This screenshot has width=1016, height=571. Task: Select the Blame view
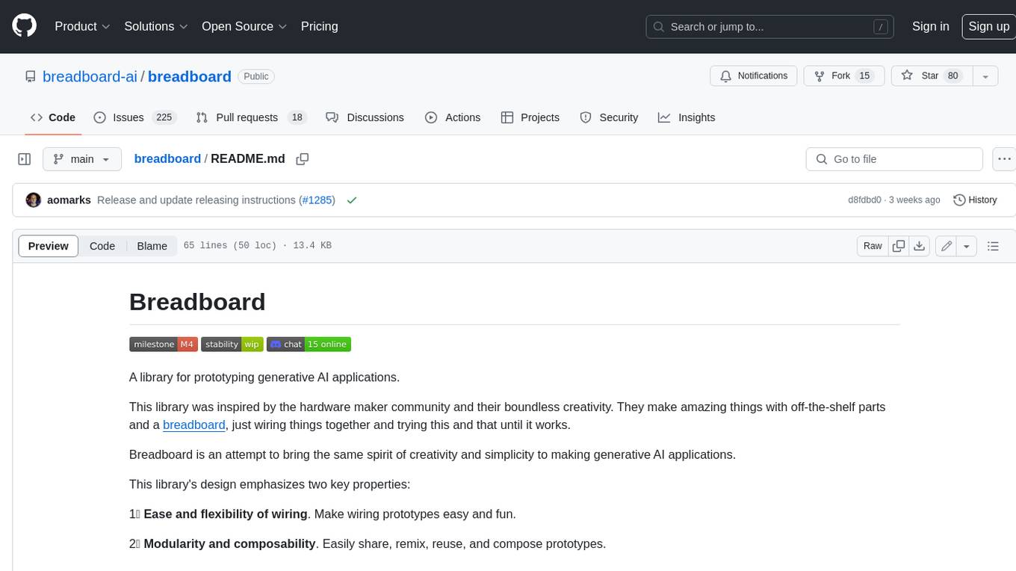click(x=152, y=246)
